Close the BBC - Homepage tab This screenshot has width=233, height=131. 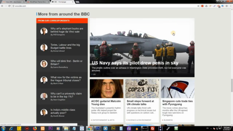click(x=73, y=2)
